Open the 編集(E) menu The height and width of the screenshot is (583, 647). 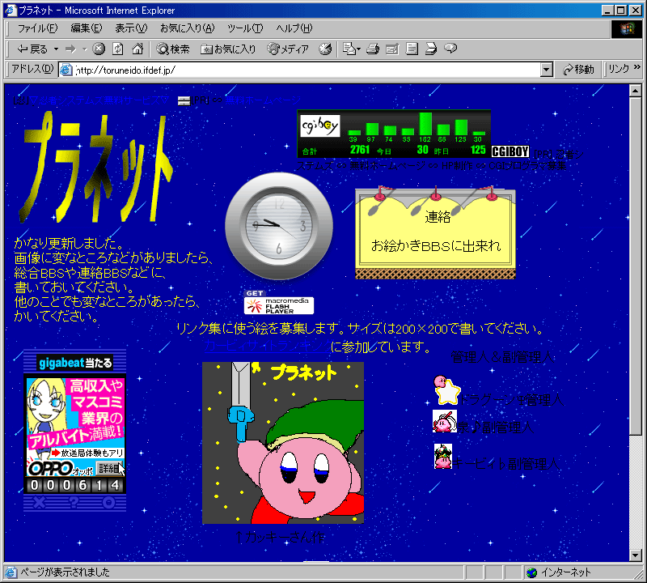tap(87, 28)
